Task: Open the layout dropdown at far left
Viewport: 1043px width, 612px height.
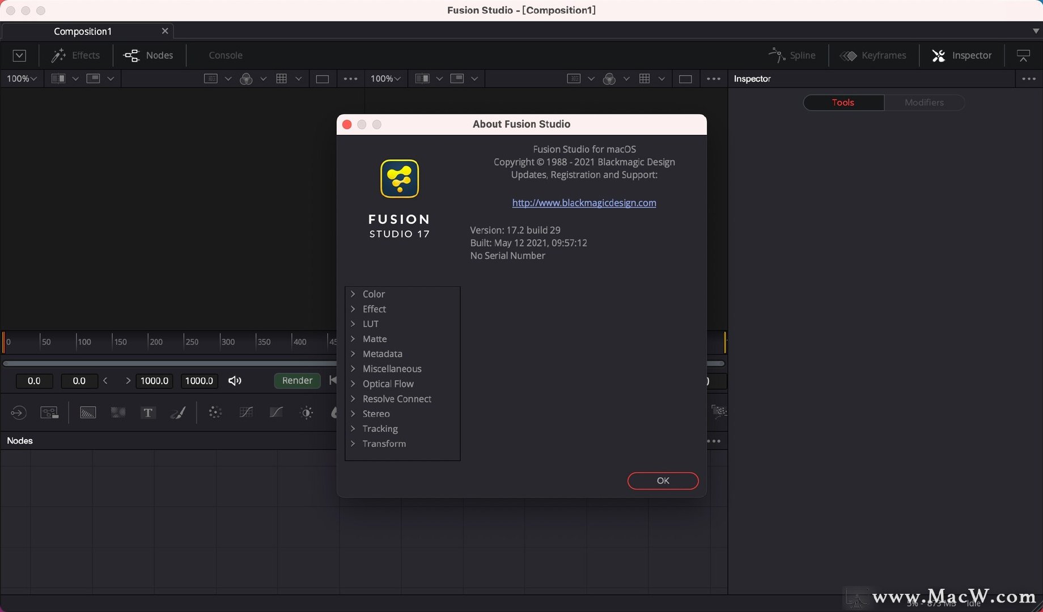Action: click(x=19, y=56)
